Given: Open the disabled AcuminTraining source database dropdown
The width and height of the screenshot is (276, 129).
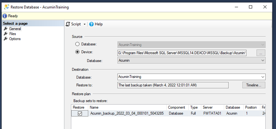Looking at the screenshot, I should point(192,45).
